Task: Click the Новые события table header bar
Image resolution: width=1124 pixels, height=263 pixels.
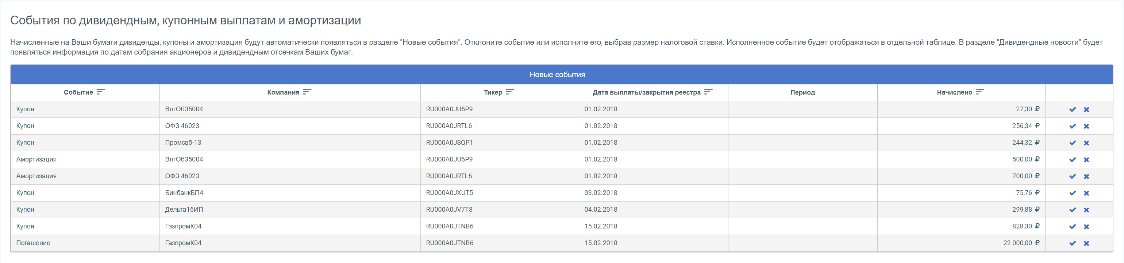Action: [x=557, y=75]
